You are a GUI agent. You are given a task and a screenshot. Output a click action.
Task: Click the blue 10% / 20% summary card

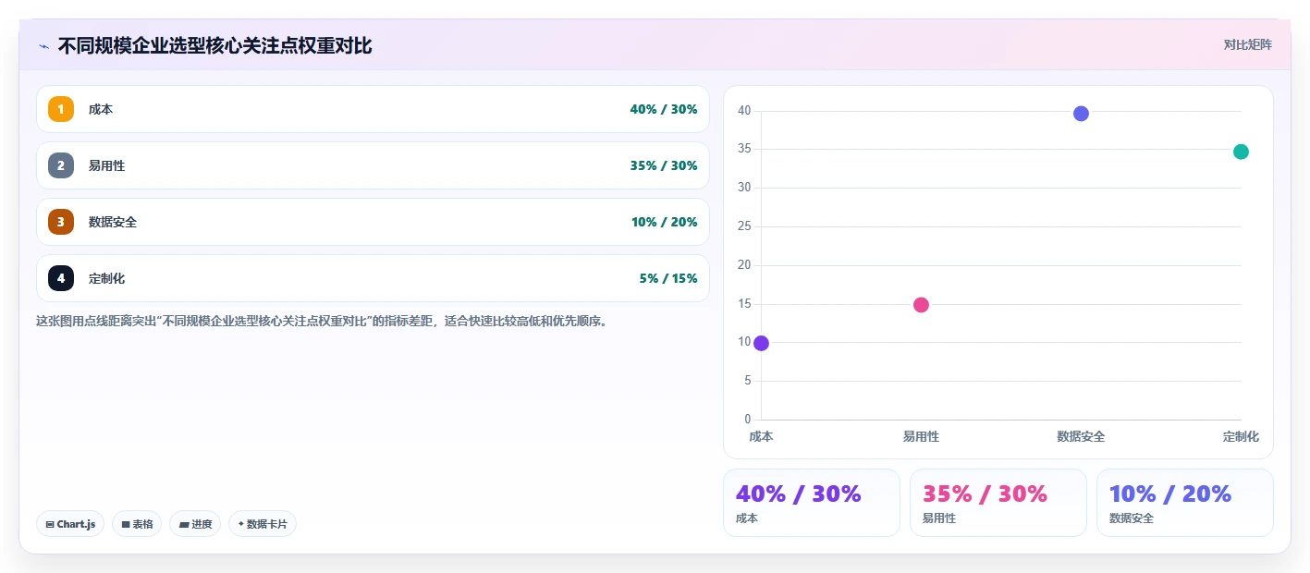point(1185,503)
